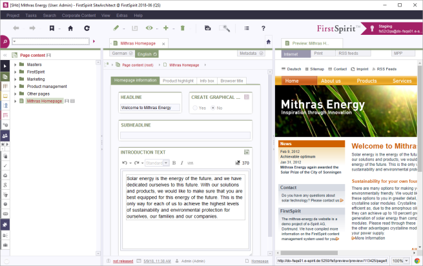Viewport: 423px width, 266px height.
Task: Expand the Mithras Homepage tree node
Action: [x=15, y=101]
